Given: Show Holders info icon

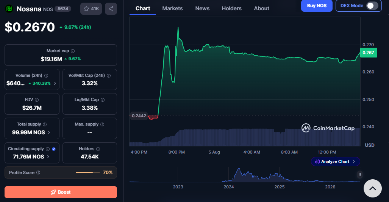Looking at the screenshot, I should [x=98, y=149].
